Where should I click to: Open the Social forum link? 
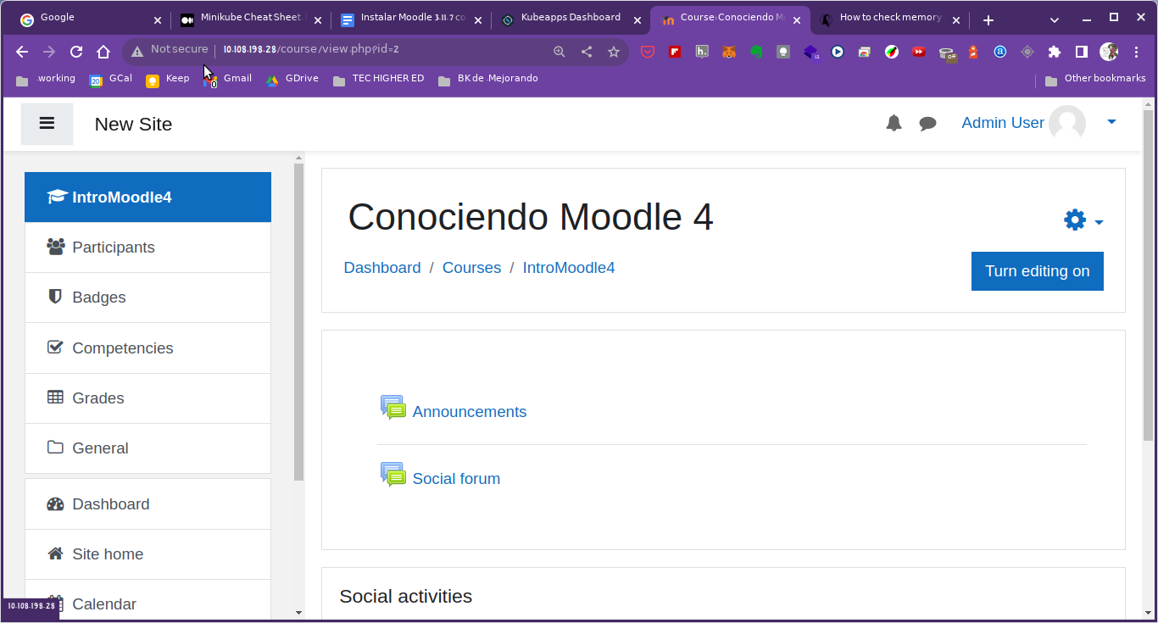click(x=456, y=479)
